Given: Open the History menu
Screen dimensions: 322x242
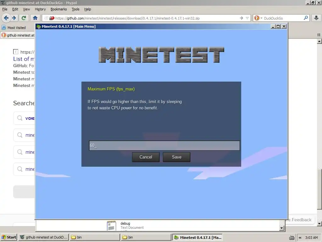Looking at the screenshot, I should click(40, 9).
